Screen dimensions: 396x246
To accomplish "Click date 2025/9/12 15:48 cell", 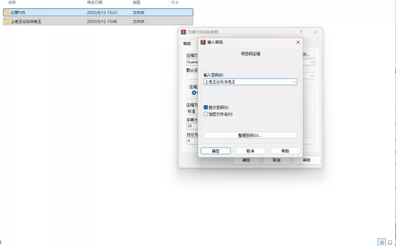I will [x=102, y=21].
